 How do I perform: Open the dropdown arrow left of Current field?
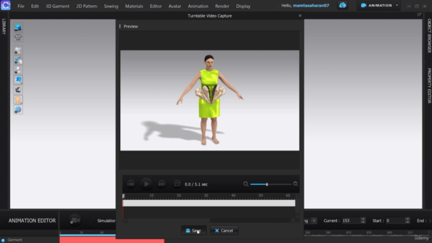coord(314,221)
